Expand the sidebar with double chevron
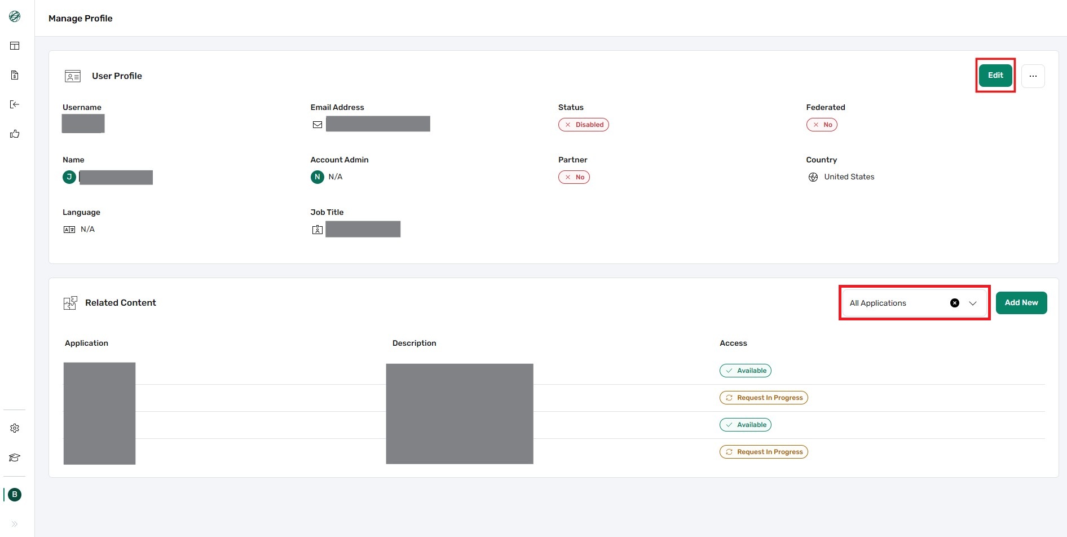The height and width of the screenshot is (537, 1067). pyautogui.click(x=15, y=524)
